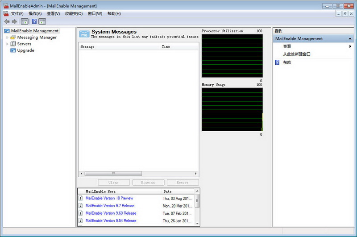The height and width of the screenshot is (237, 357).
Task: Click the MailEnableAdmin title bar app icon
Action: coord(6,6)
